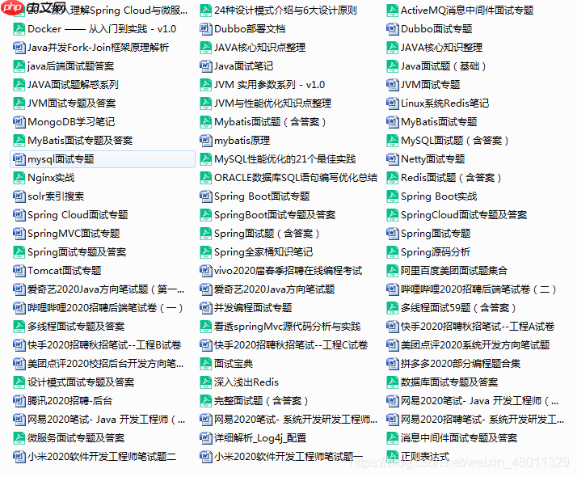Click the Word icon of Netty面试专题
Image resolution: width=577 pixels, height=477 pixels.
click(x=392, y=159)
